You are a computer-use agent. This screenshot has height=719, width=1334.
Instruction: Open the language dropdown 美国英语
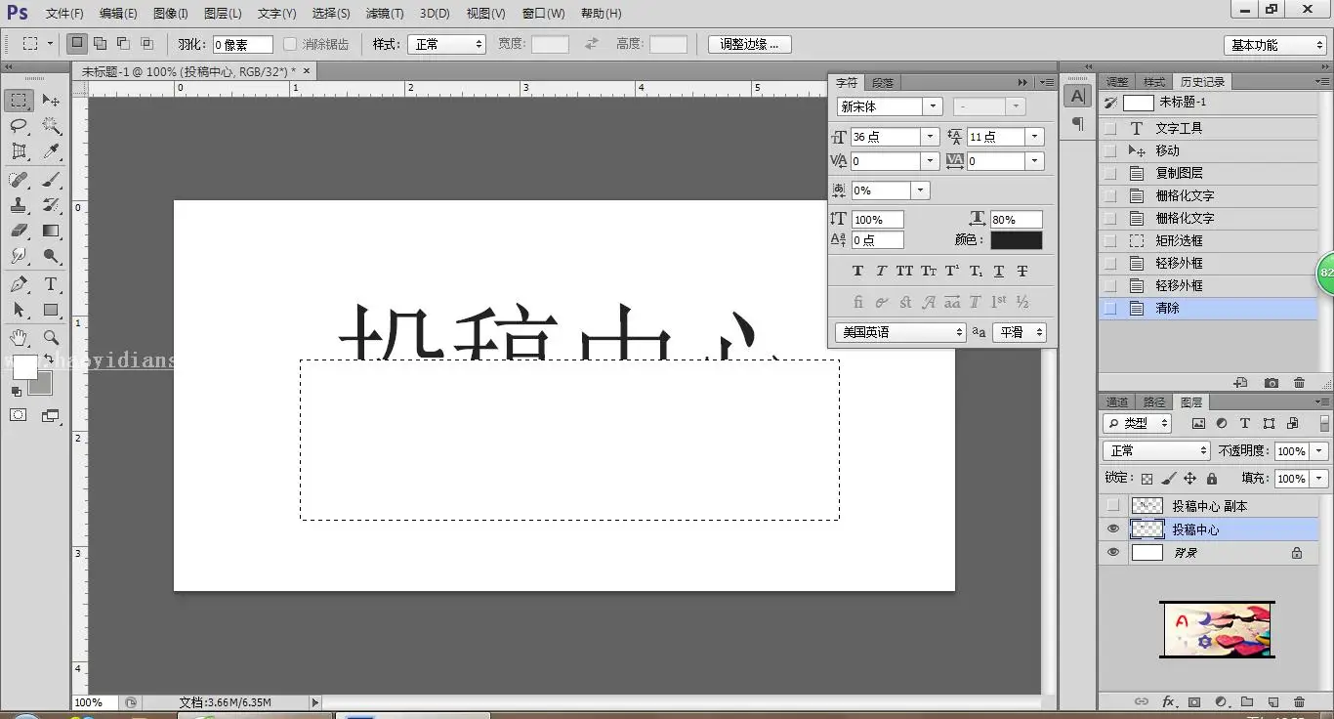pyautogui.click(x=900, y=332)
